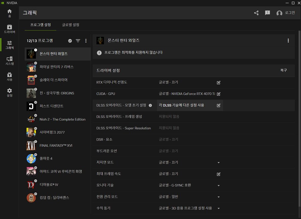Expand 저지연 모드 dropdown
The image size is (301, 219).
(218, 162)
